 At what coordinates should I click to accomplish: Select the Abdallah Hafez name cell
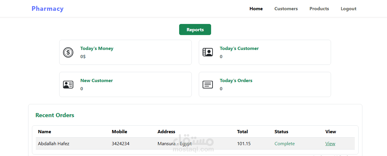tap(54, 144)
